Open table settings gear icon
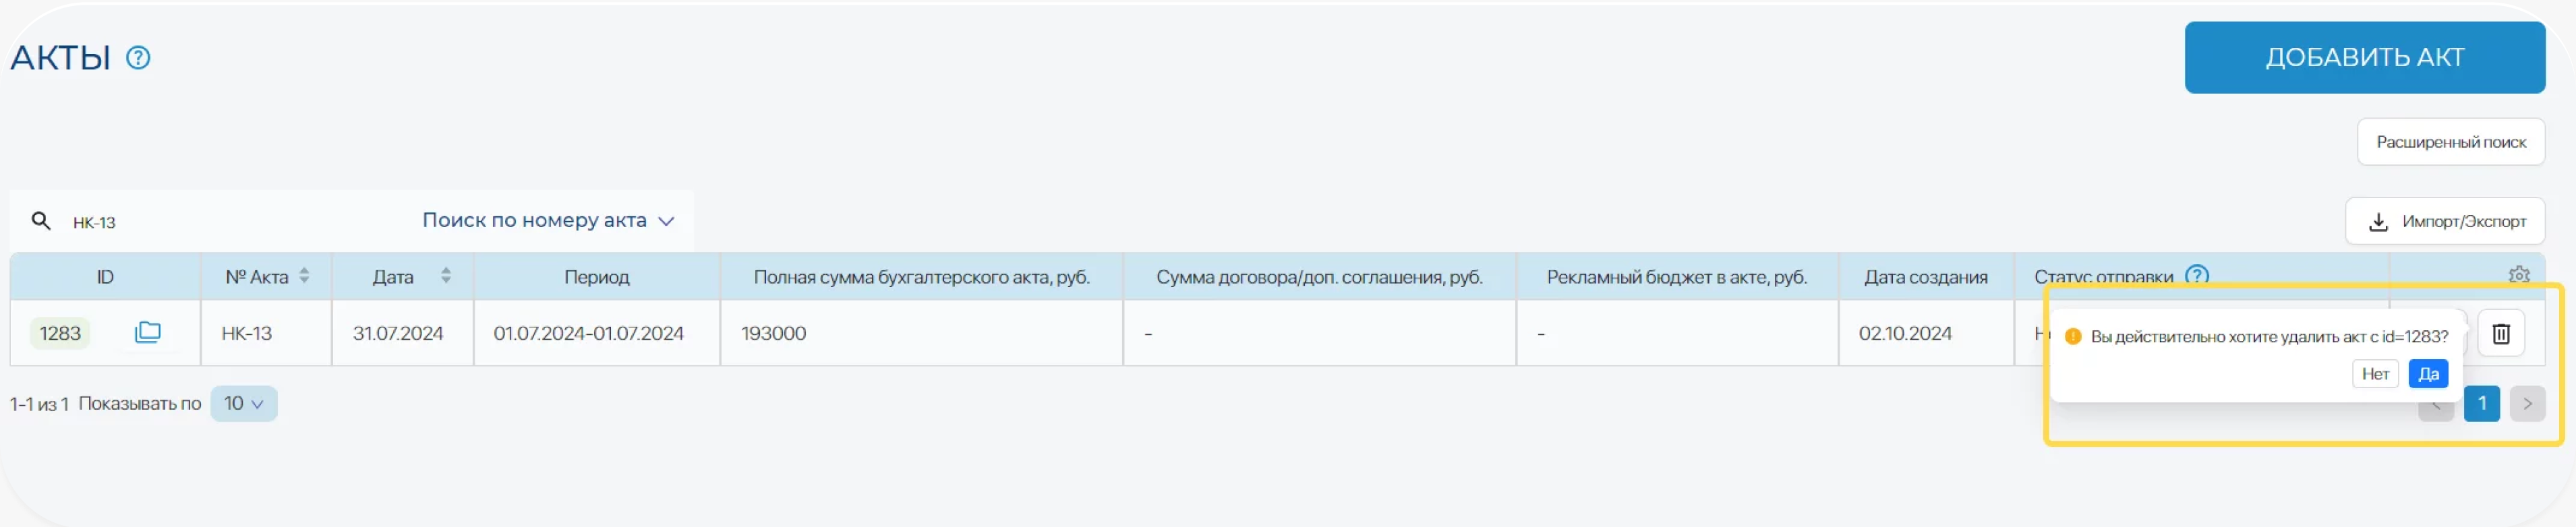Screen dimensions: 2576x527 [x=2518, y=274]
